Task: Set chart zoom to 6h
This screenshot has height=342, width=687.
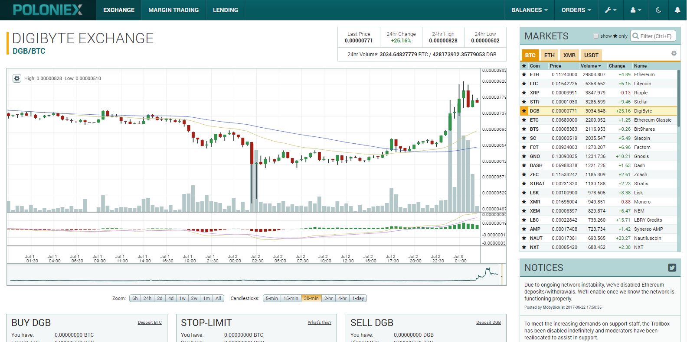Action: coord(135,298)
